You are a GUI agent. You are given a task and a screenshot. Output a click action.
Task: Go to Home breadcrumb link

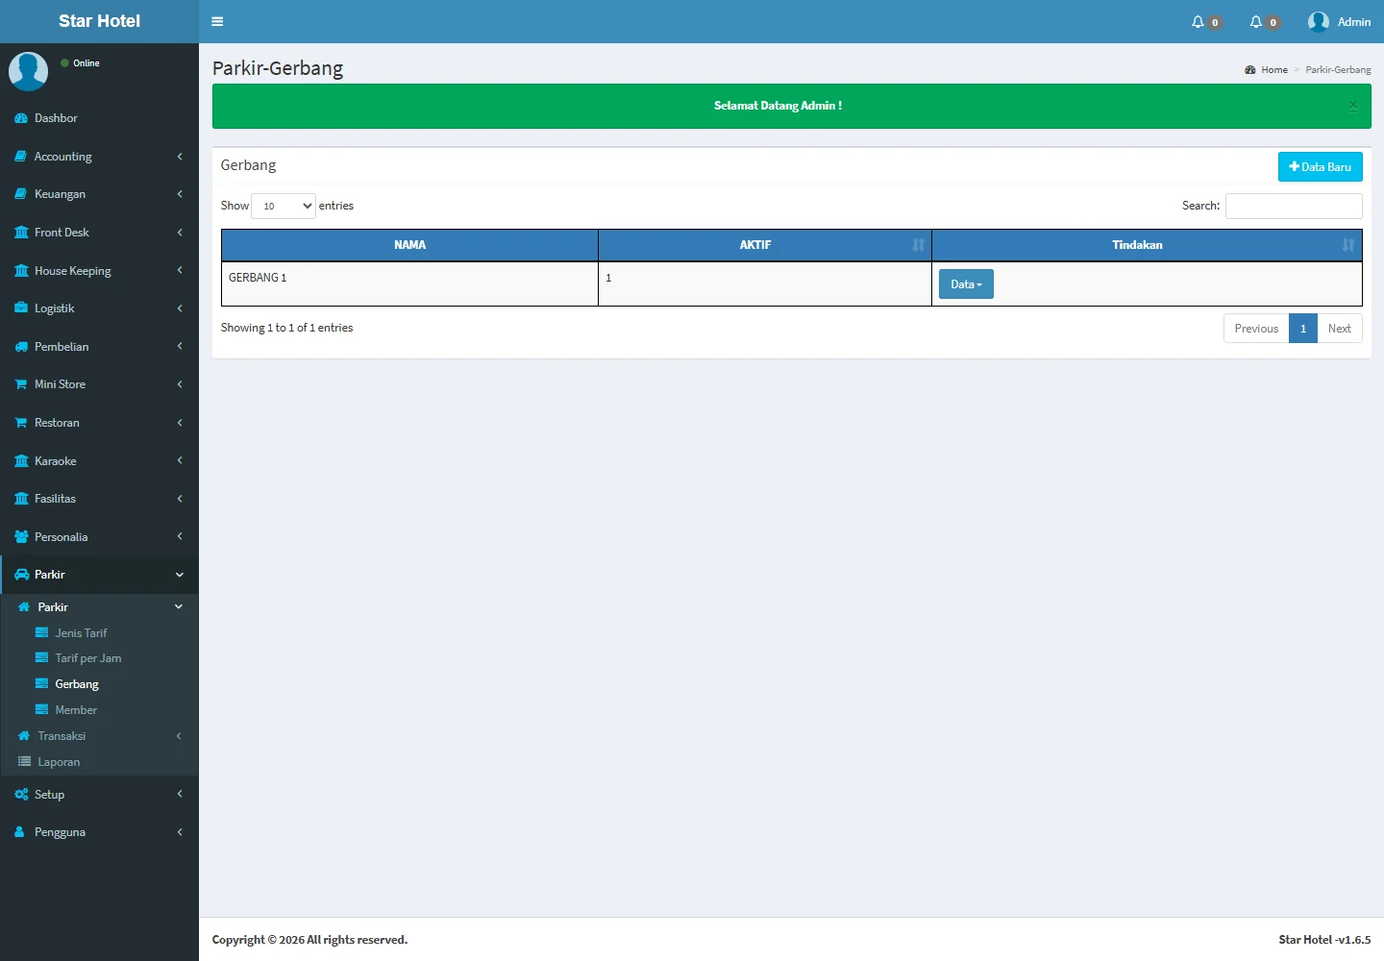point(1273,70)
